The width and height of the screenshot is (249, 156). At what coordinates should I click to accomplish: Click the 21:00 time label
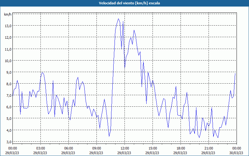[x=209, y=149]
